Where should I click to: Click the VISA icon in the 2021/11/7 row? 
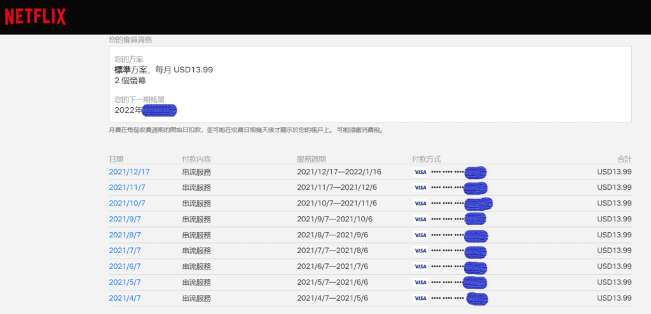pos(420,188)
